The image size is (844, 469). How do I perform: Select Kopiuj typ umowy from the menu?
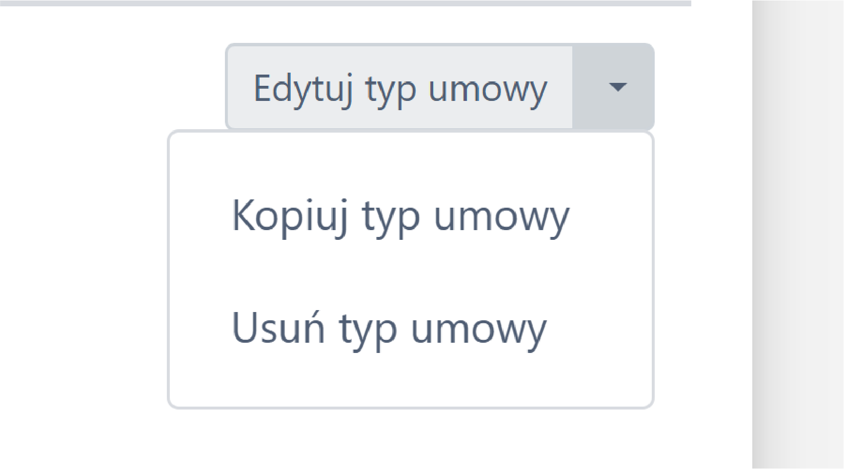click(x=400, y=215)
